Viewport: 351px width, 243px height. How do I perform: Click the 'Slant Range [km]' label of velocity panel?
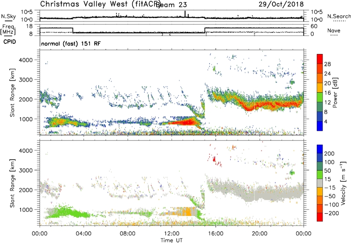12,183
